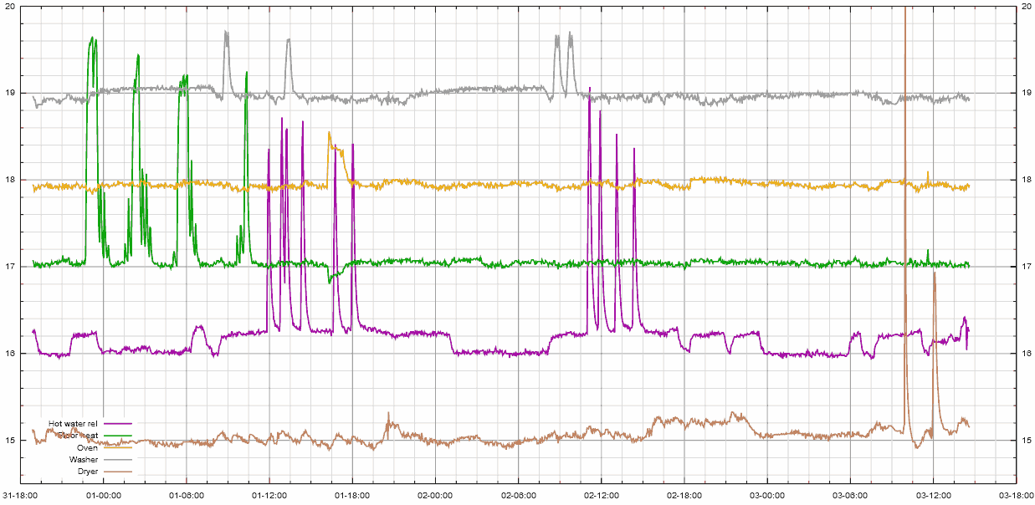Click the 02-12:00 x-axis time label
This screenshot has height=505, width=1035.
point(601,496)
